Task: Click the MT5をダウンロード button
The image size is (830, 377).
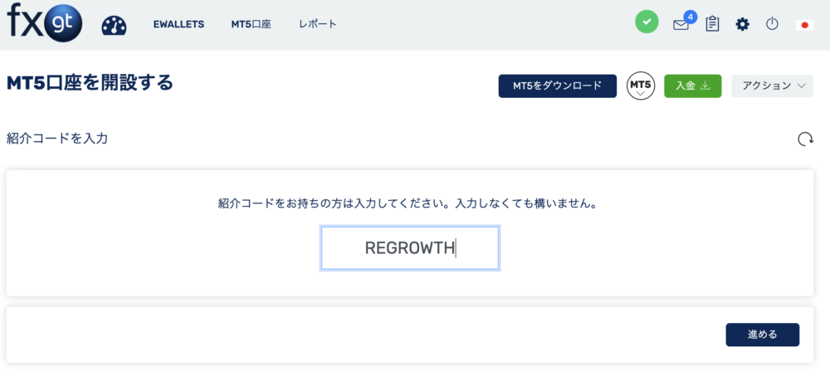Action: pos(557,86)
